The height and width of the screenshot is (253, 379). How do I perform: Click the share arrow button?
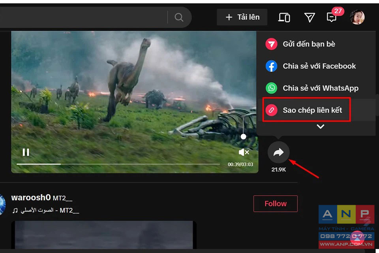[x=278, y=152]
